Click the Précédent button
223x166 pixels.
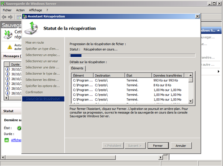(113, 146)
